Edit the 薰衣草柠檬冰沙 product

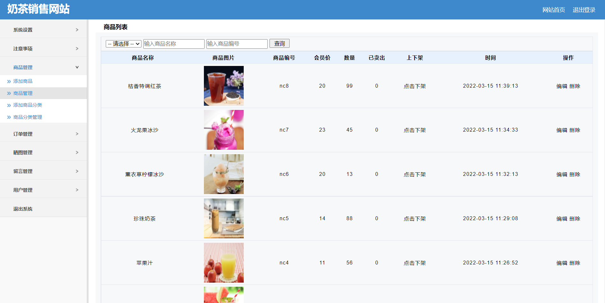point(562,174)
